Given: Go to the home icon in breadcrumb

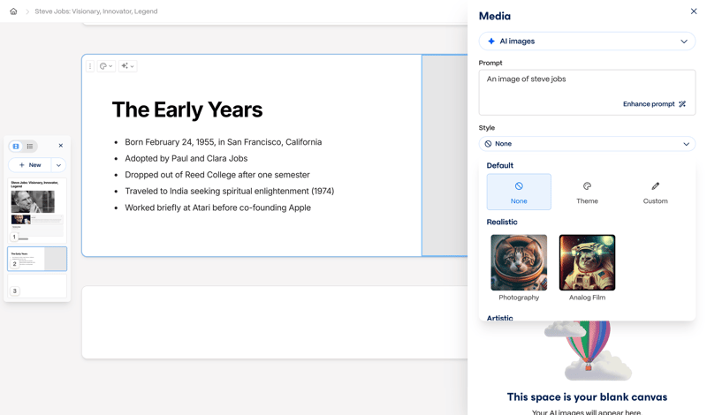Looking at the screenshot, I should click(x=13, y=11).
